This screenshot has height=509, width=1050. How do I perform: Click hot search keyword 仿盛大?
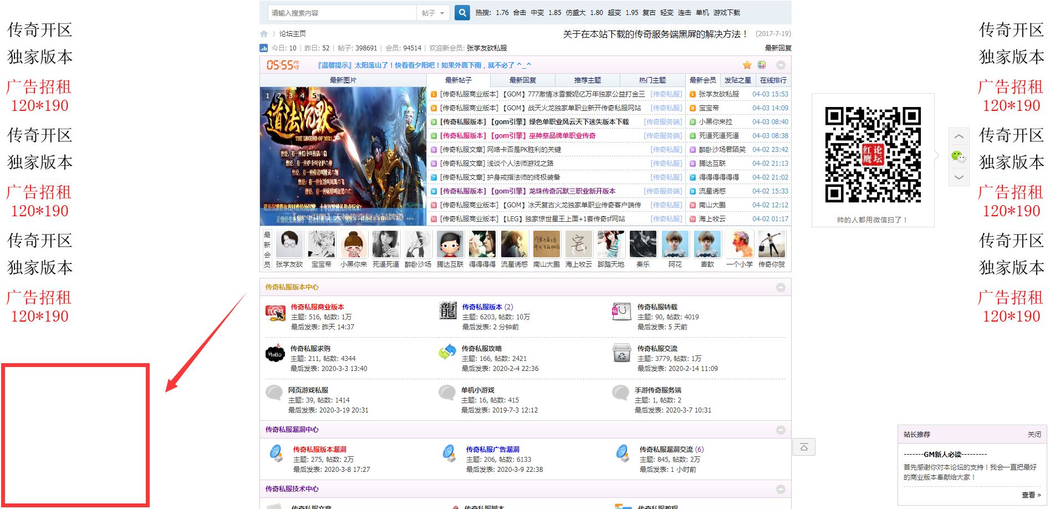(575, 13)
